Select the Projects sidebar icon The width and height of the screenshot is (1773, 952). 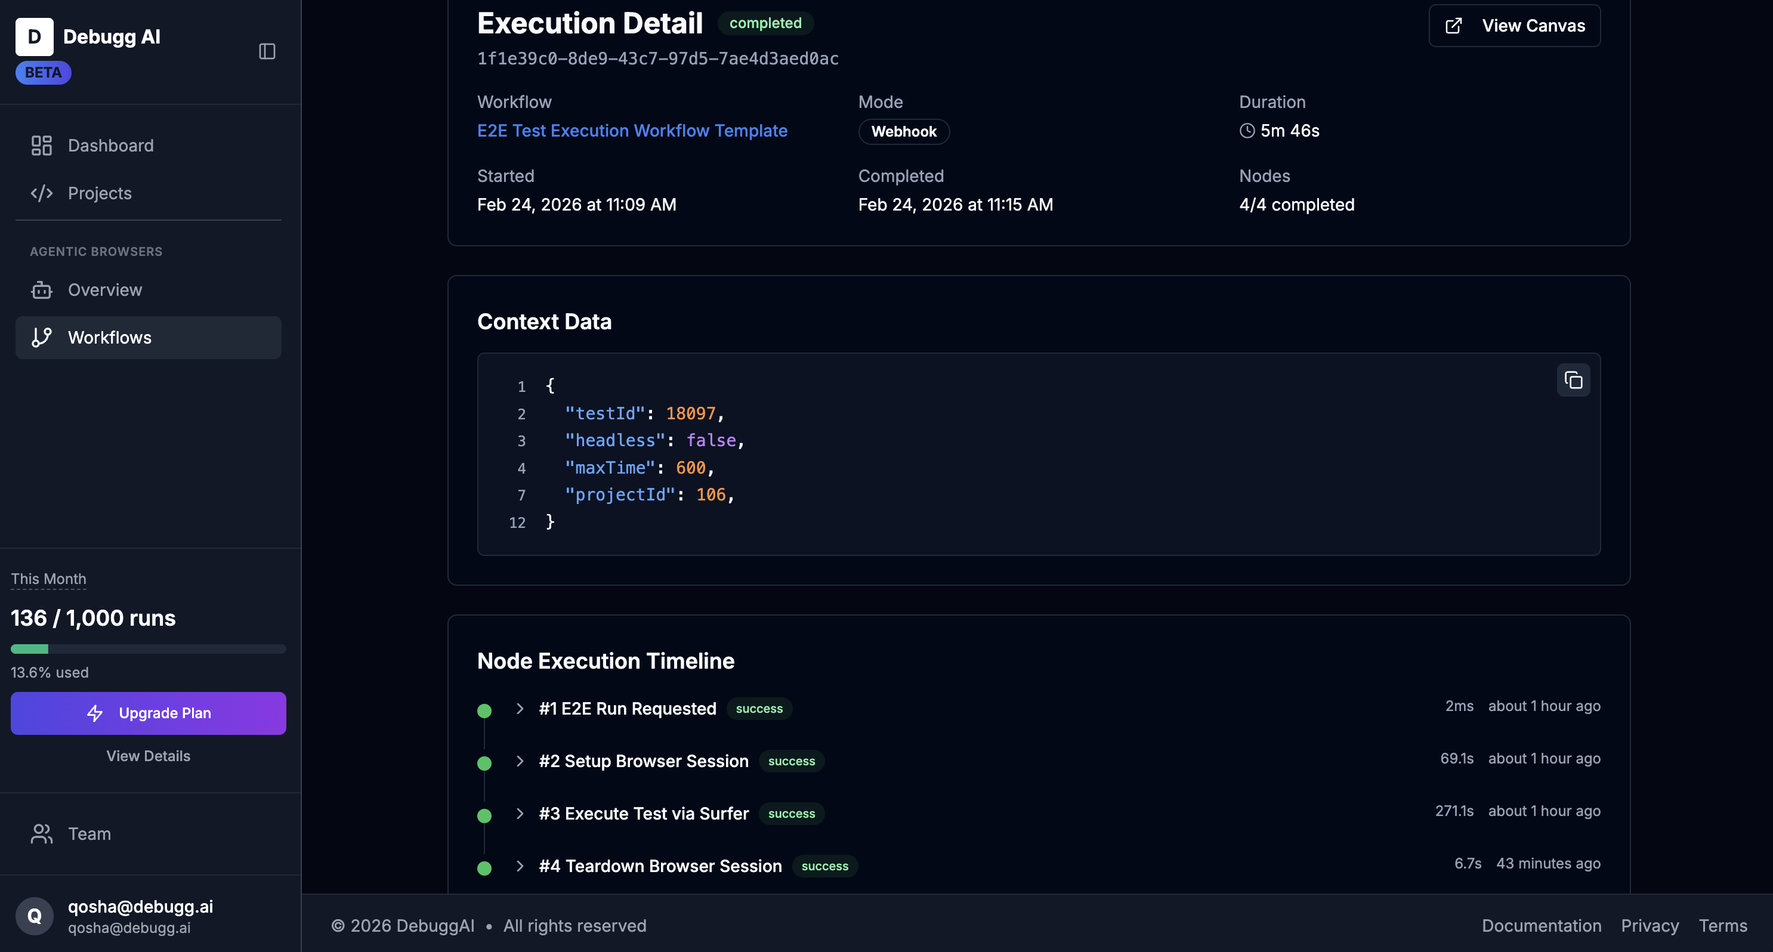pyautogui.click(x=41, y=193)
